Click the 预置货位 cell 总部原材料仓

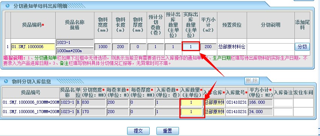coord(232,47)
